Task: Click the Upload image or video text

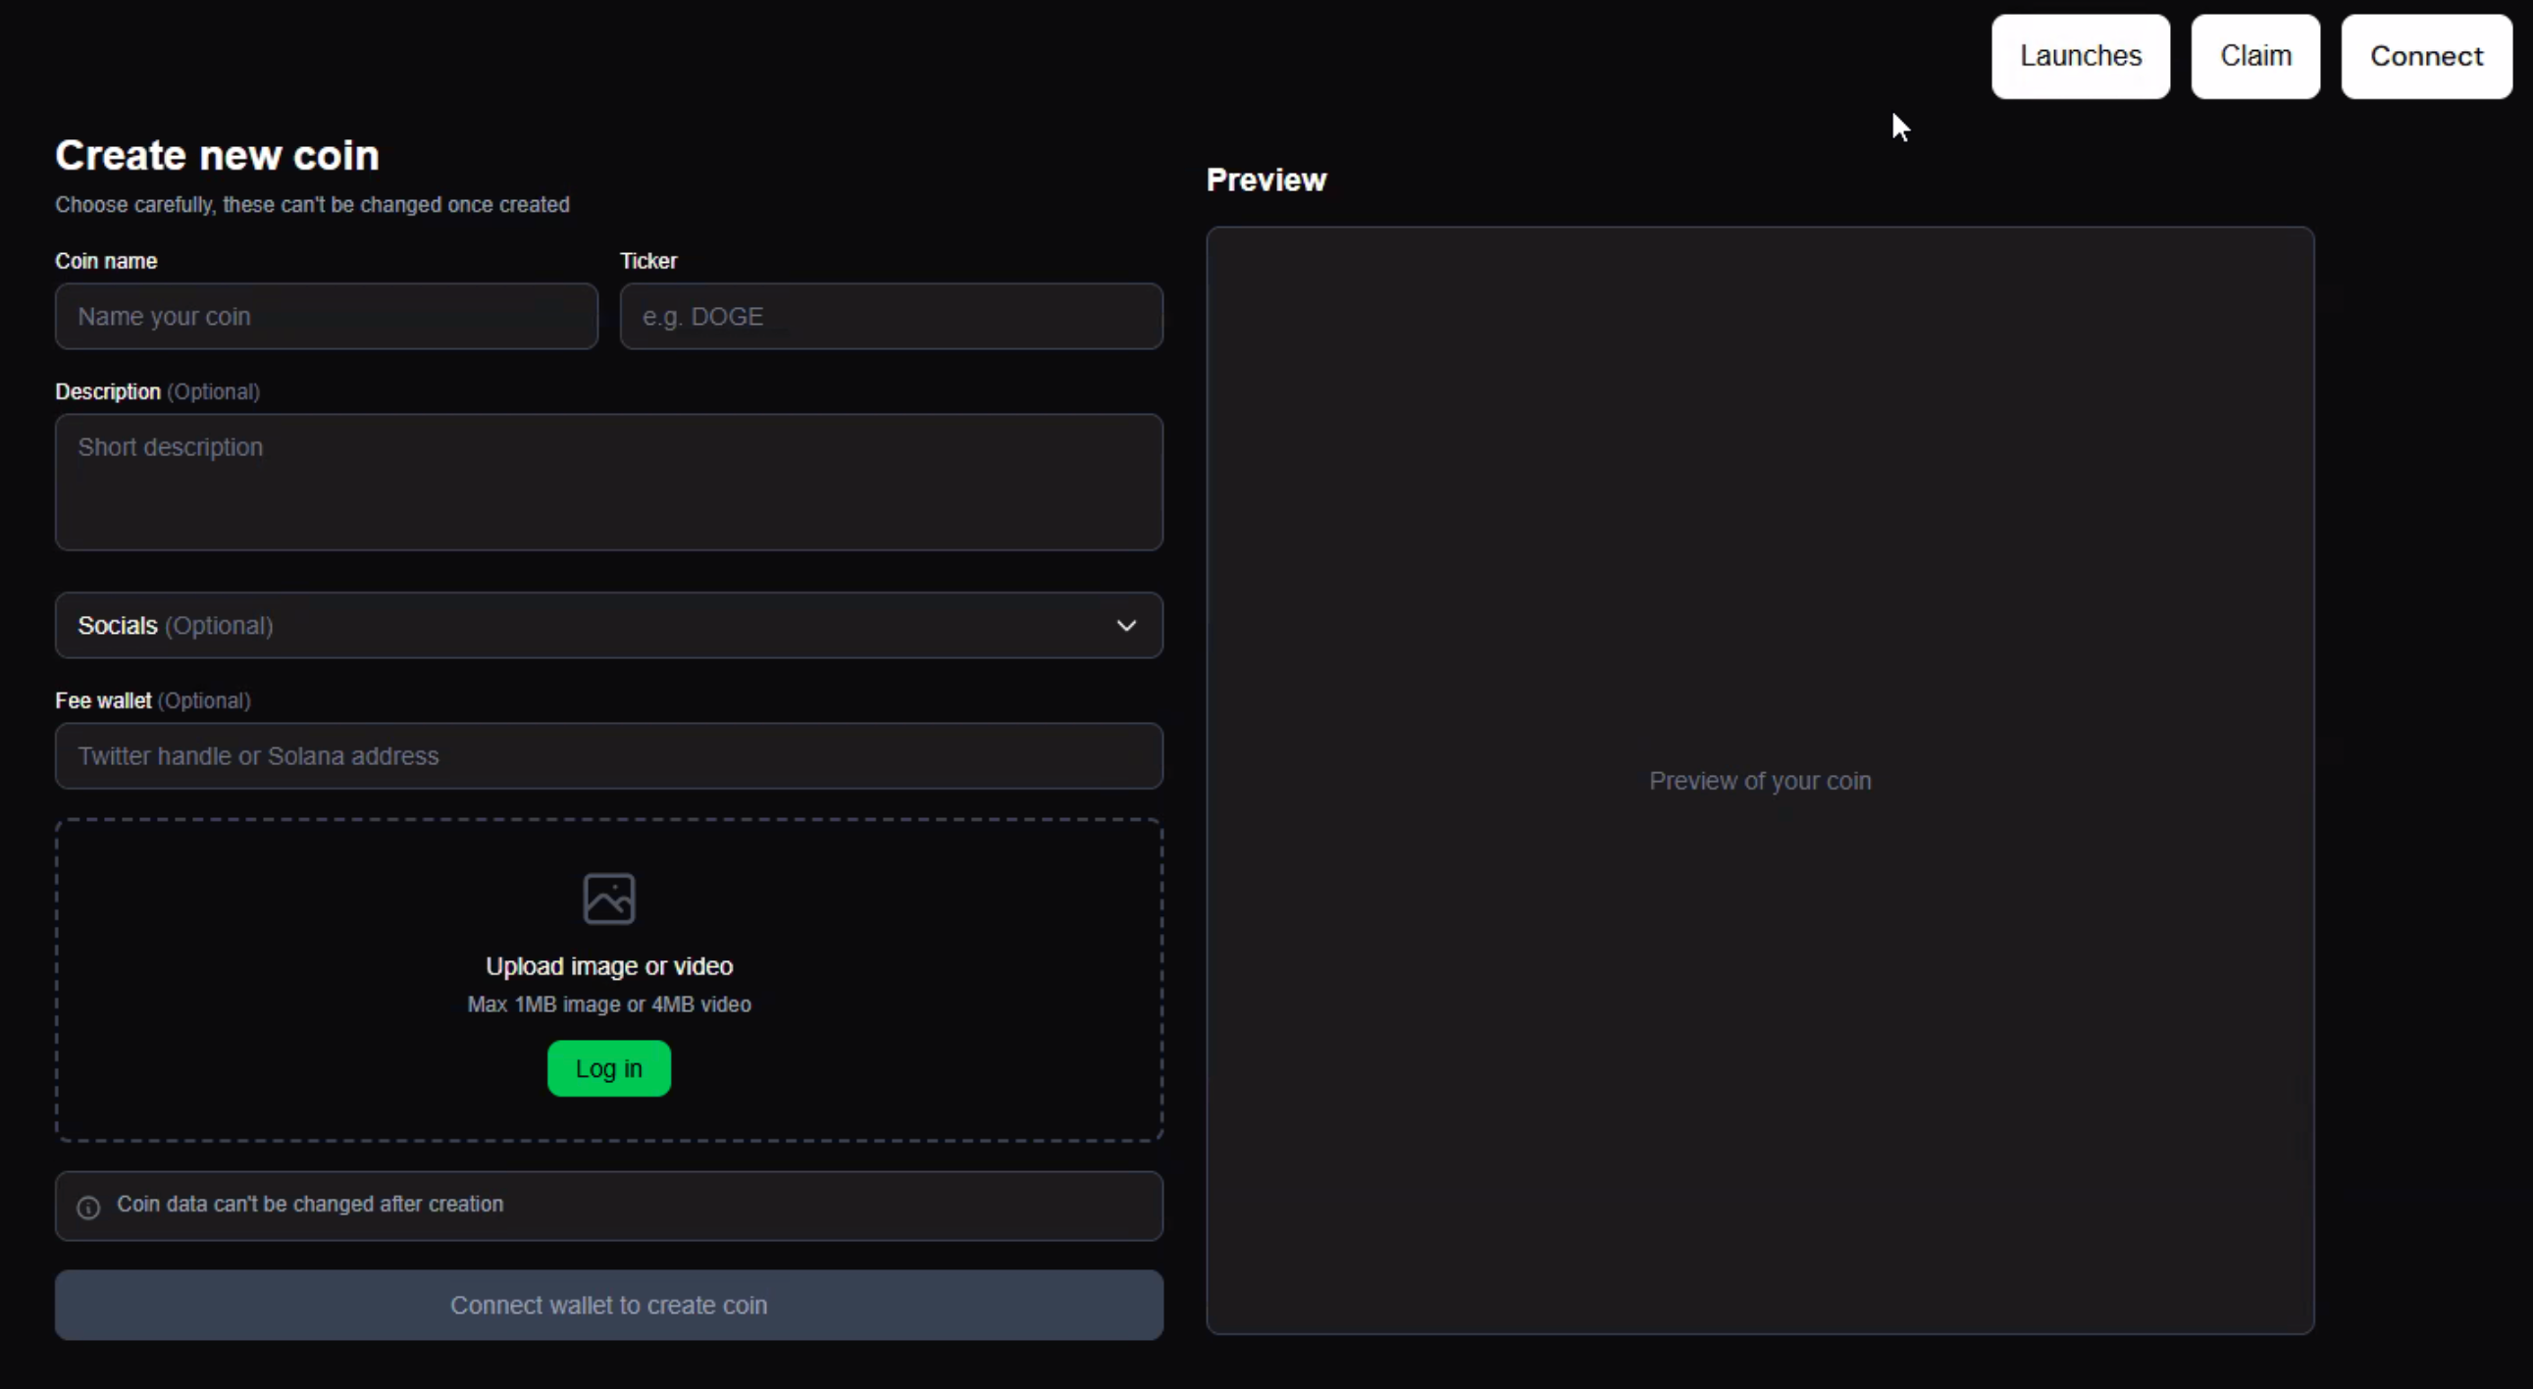Action: click(608, 966)
